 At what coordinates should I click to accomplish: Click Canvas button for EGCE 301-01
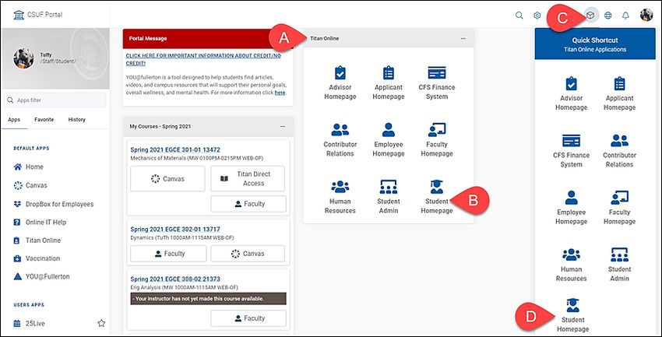pyautogui.click(x=167, y=179)
